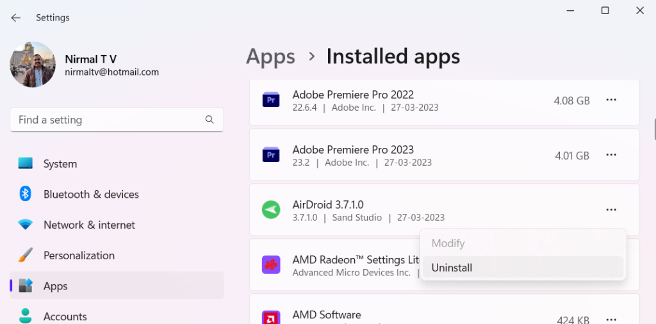
Task: Click the Settings window title
Action: click(53, 17)
